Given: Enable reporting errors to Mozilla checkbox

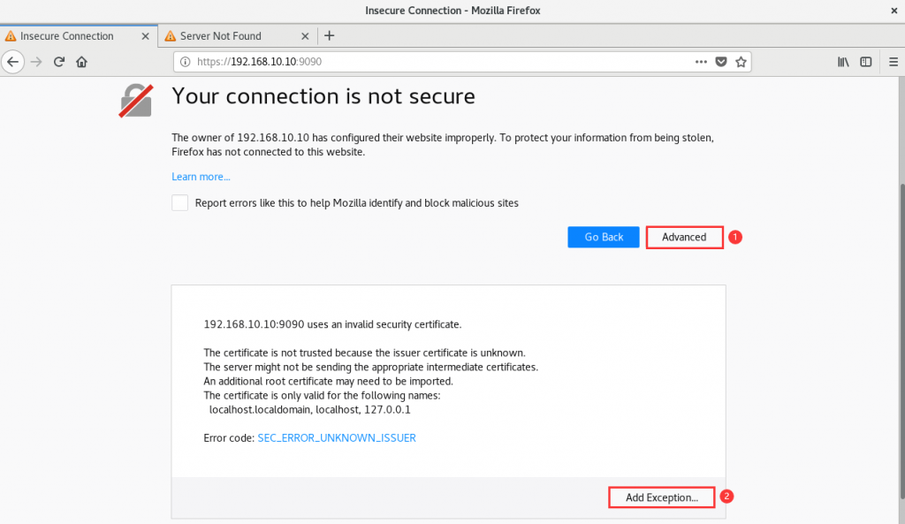Looking at the screenshot, I should tap(180, 202).
